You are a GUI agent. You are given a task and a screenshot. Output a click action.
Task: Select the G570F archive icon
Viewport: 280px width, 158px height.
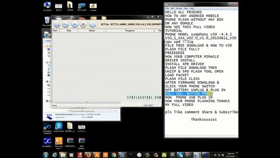click(70, 142)
